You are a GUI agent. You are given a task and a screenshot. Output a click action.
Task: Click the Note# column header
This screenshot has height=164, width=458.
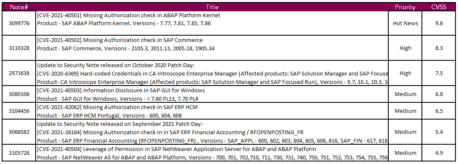click(x=19, y=7)
